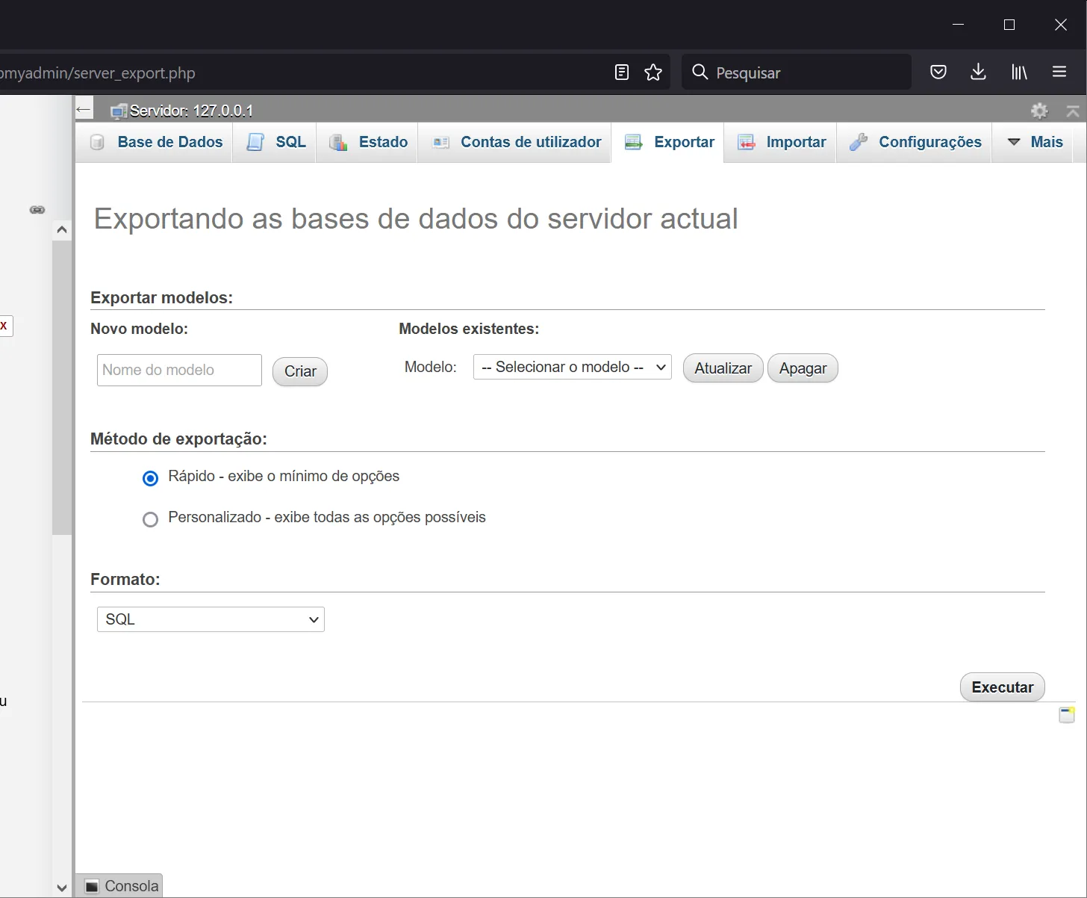Select the Rápido export method
Viewport: 1087px width, 898px height.
click(150, 478)
